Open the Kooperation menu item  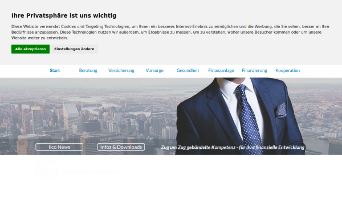(287, 70)
